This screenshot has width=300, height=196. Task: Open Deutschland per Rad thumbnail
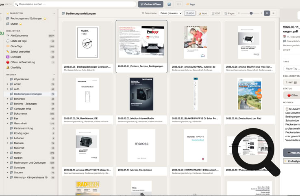[x=250, y=94]
